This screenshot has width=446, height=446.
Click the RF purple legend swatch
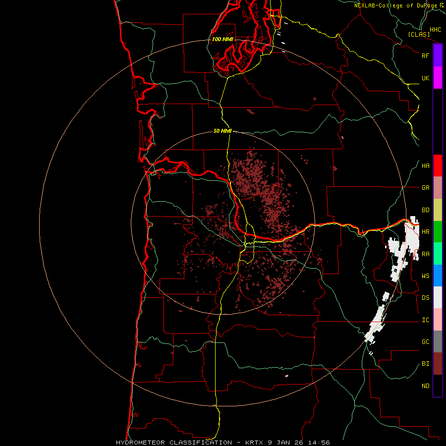[x=438, y=56]
